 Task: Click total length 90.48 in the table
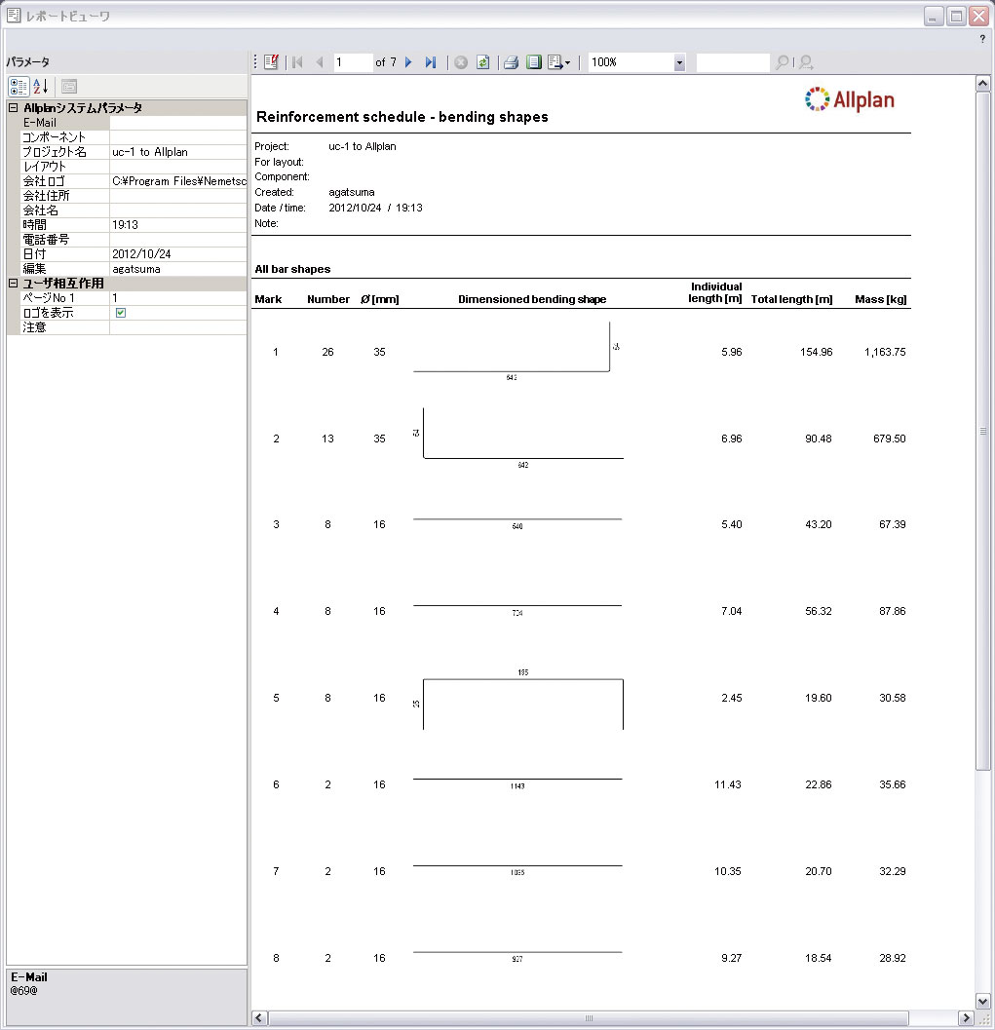(x=819, y=439)
